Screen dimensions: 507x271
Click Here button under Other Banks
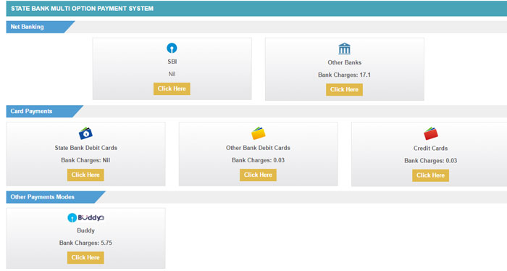344,90
